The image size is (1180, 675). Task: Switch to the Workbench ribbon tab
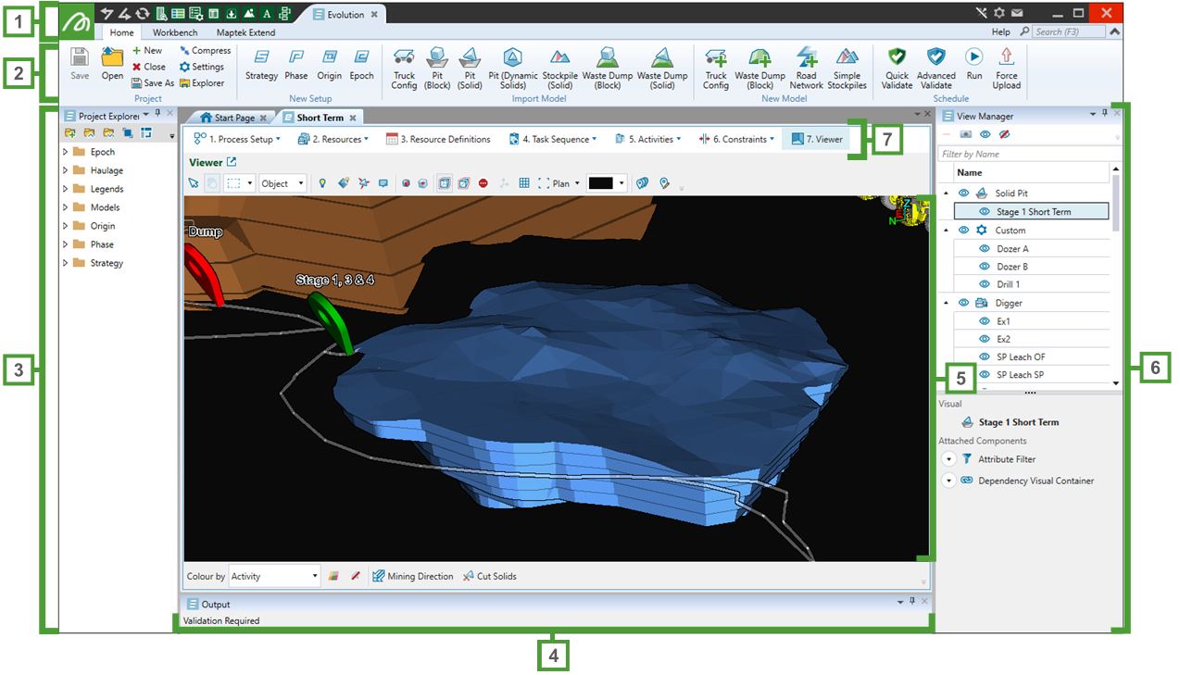pos(175,32)
